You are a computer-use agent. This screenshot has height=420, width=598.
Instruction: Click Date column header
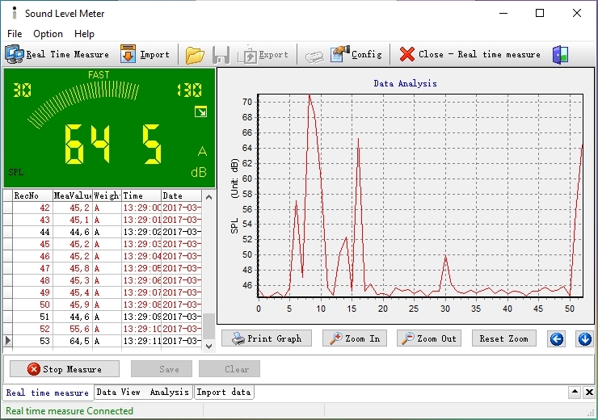182,196
